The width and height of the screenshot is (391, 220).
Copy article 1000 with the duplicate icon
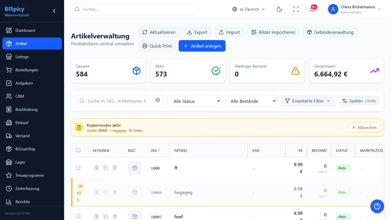pos(106,168)
